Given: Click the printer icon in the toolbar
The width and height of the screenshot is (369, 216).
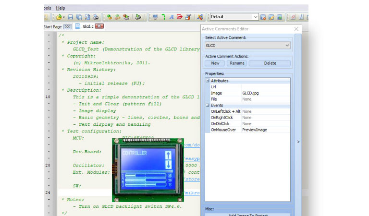Looking at the screenshot, I should [95, 17].
